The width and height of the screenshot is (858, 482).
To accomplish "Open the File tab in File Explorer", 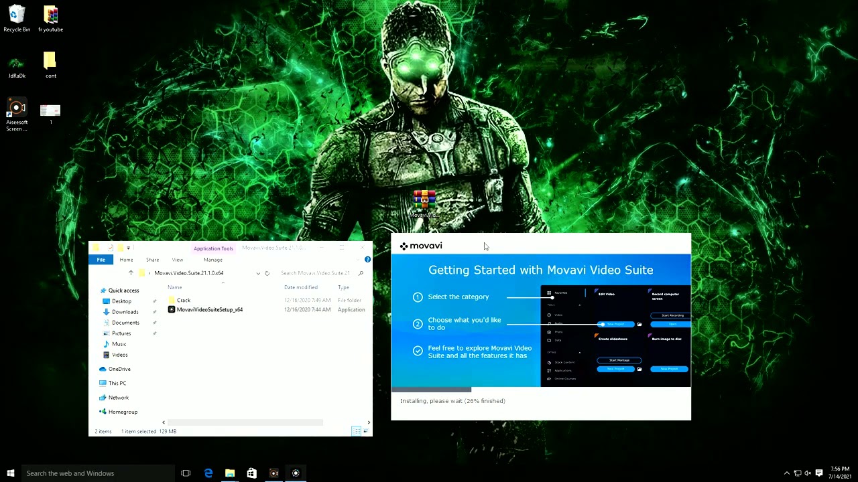I will [101, 260].
